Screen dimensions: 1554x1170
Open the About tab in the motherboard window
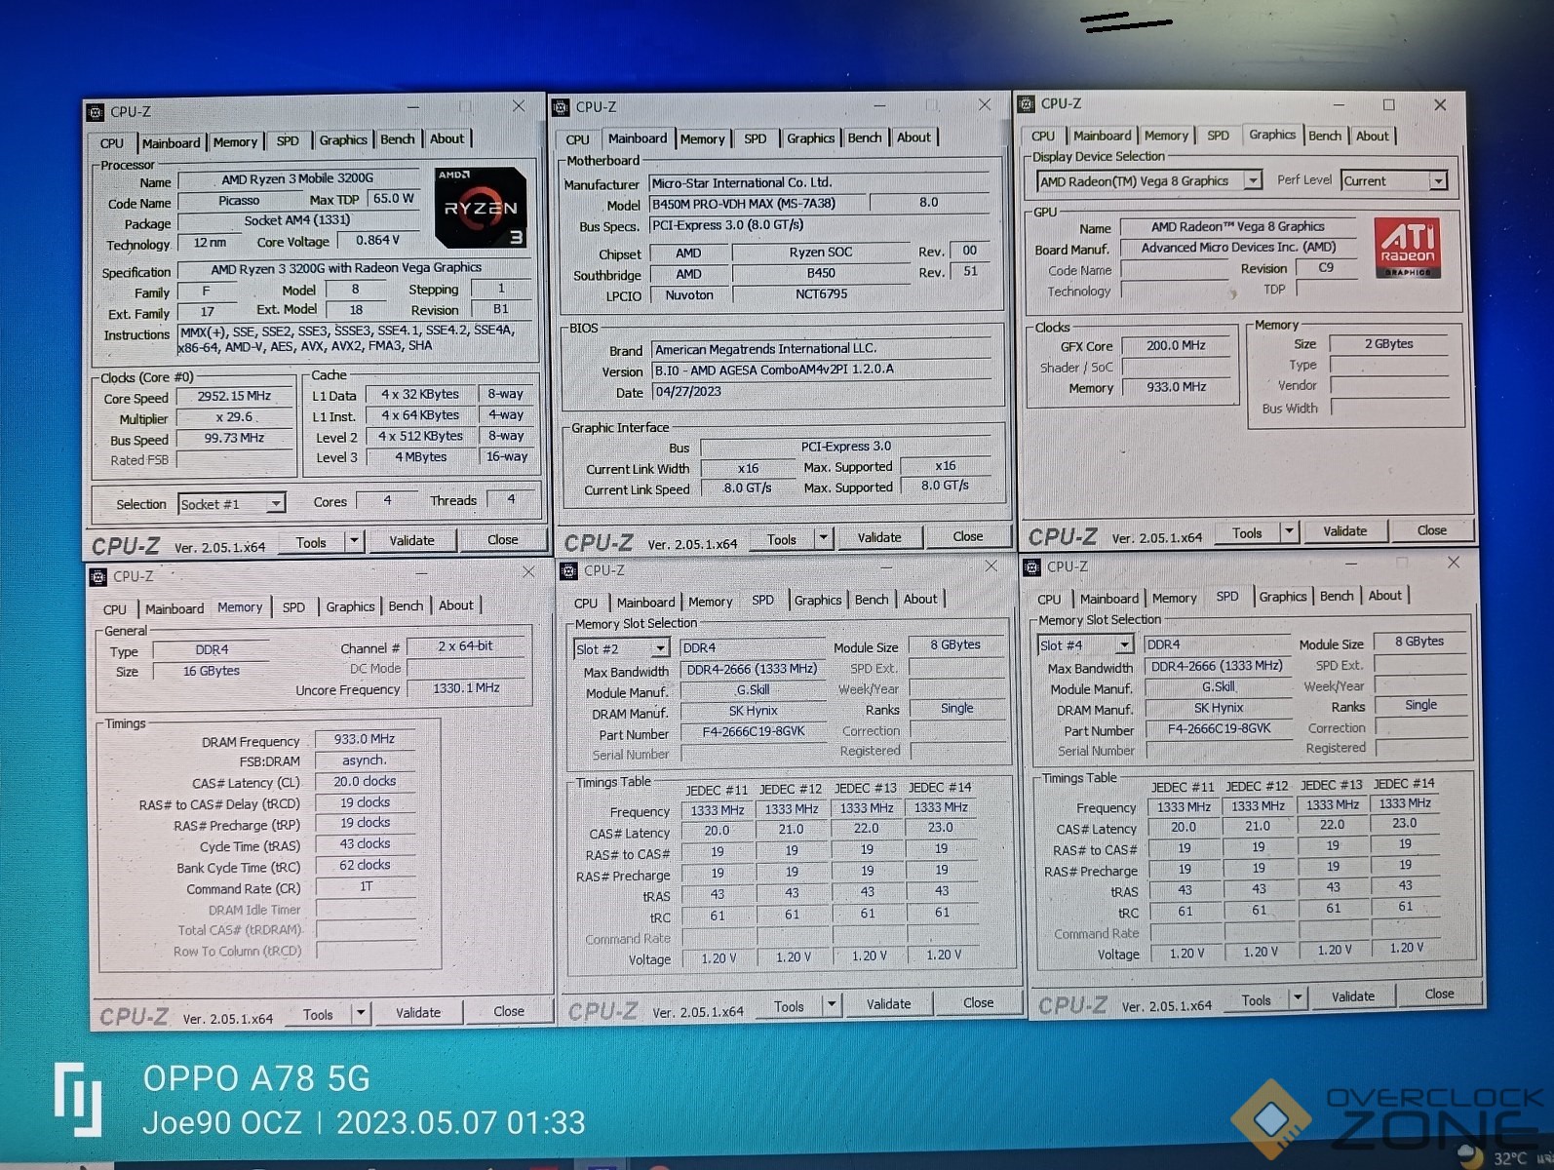point(913,137)
